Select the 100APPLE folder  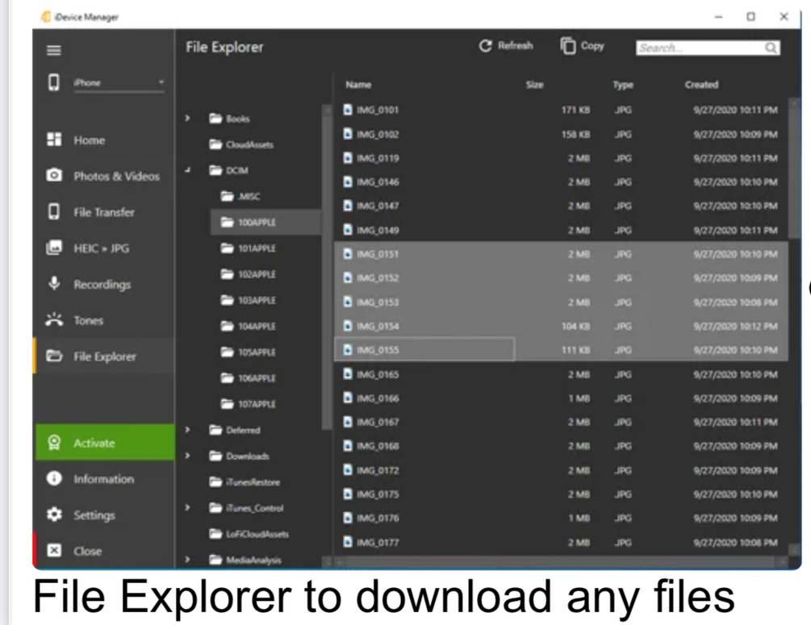click(265, 223)
